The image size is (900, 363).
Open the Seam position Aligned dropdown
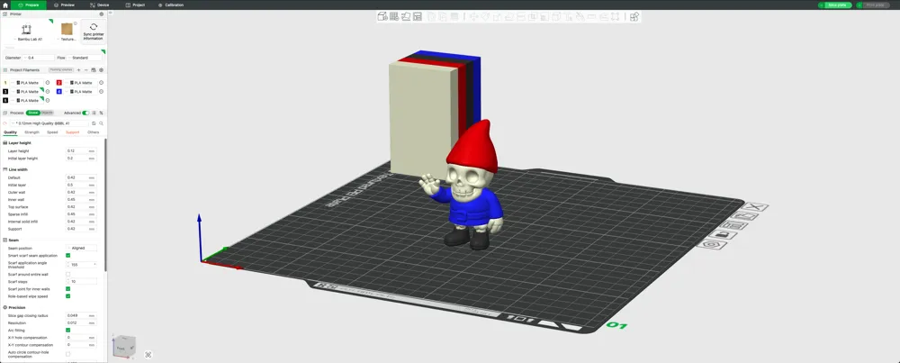[x=81, y=248]
